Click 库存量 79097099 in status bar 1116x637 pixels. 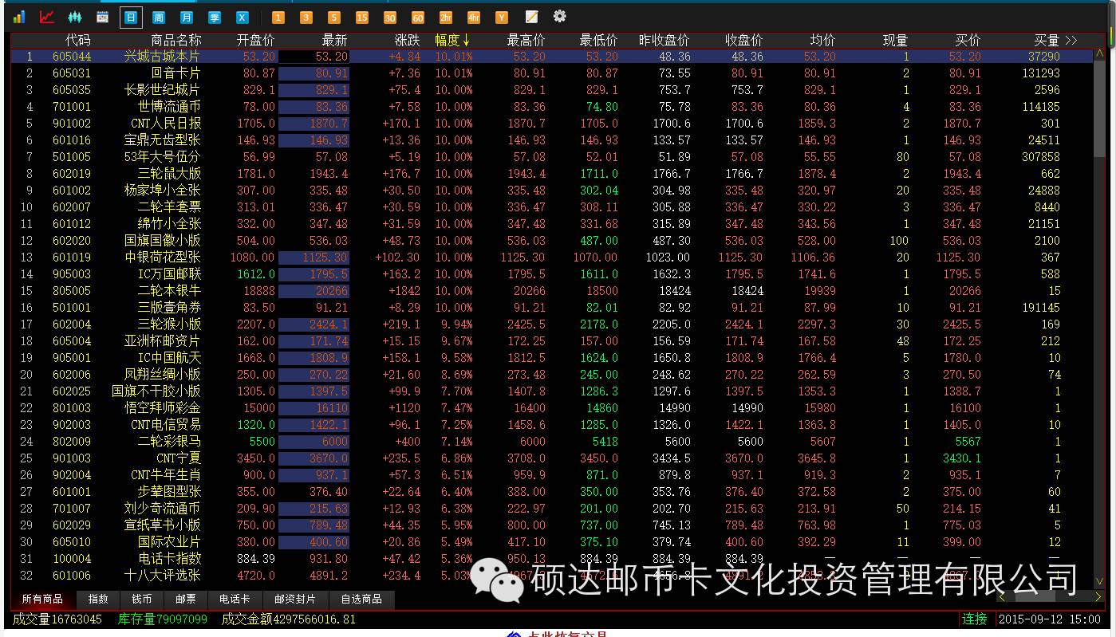pyautogui.click(x=163, y=619)
